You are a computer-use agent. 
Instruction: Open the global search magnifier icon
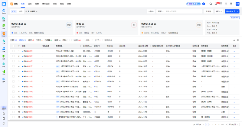[211, 4]
